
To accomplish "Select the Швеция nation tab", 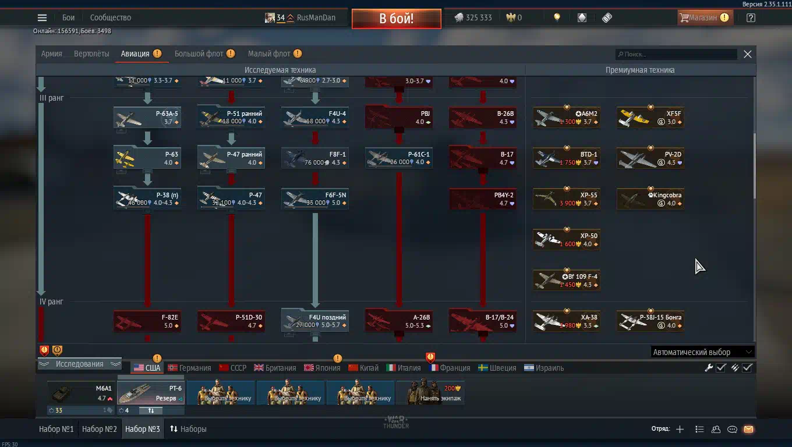I will click(497, 368).
